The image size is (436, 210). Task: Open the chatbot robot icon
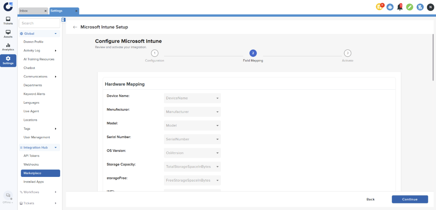click(x=390, y=7)
